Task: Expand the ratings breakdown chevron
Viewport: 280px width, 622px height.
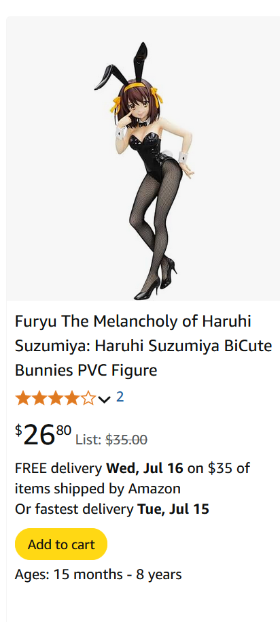Action: pyautogui.click(x=104, y=399)
